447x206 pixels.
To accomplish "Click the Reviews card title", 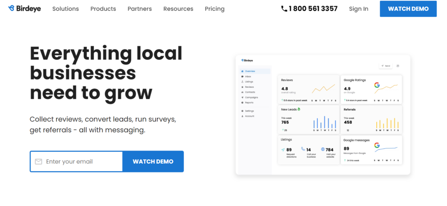I will point(287,80).
